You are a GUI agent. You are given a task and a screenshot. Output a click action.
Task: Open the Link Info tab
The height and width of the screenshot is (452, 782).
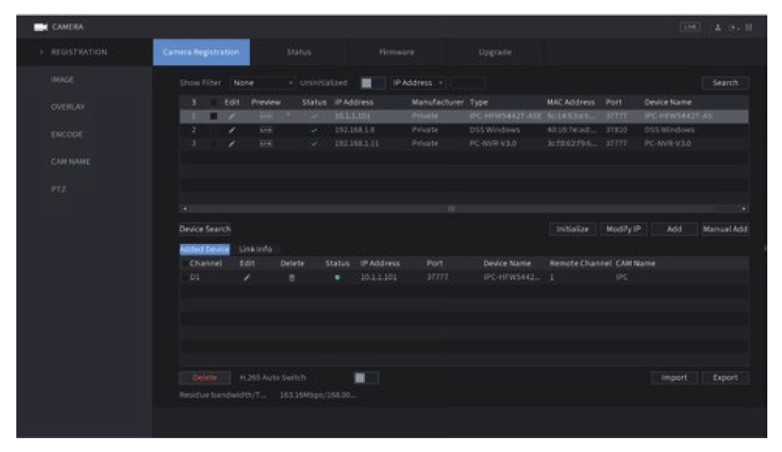point(254,249)
